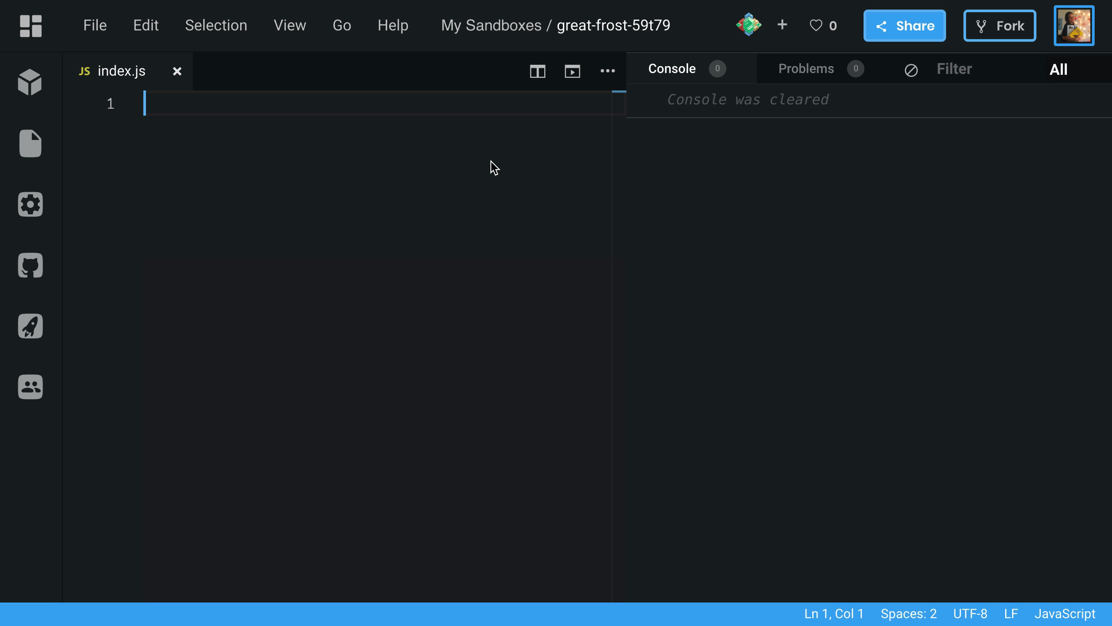Open the Live collaboration people icon
The image size is (1112, 626).
tap(30, 387)
